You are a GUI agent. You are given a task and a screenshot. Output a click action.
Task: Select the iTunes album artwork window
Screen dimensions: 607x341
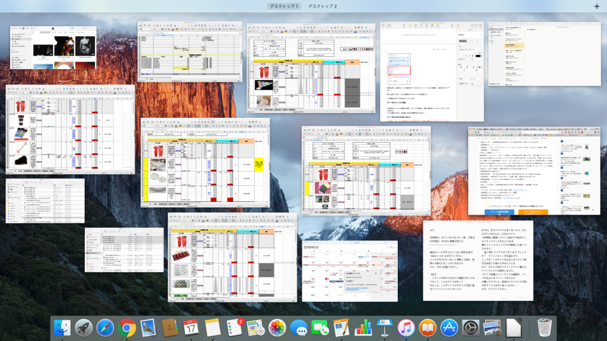coord(53,47)
